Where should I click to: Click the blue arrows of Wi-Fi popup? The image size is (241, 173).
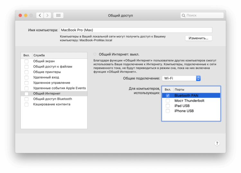[x=198, y=78]
